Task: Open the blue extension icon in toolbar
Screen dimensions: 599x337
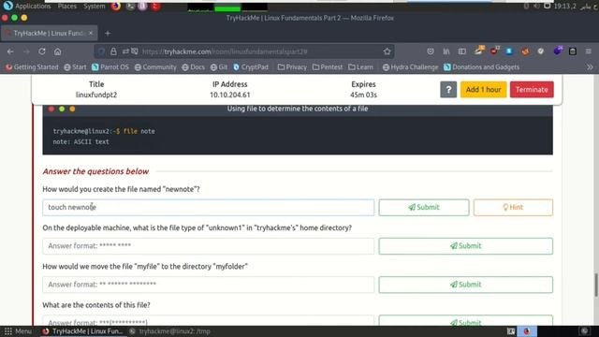Action: (x=509, y=51)
